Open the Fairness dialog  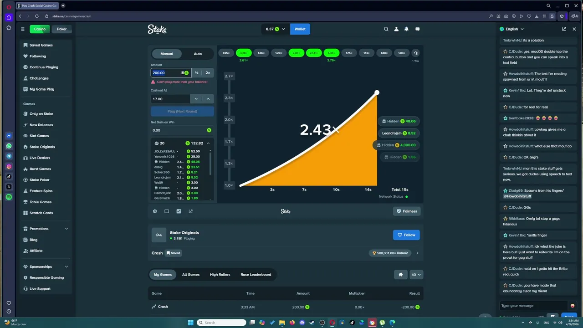pyautogui.click(x=406, y=211)
